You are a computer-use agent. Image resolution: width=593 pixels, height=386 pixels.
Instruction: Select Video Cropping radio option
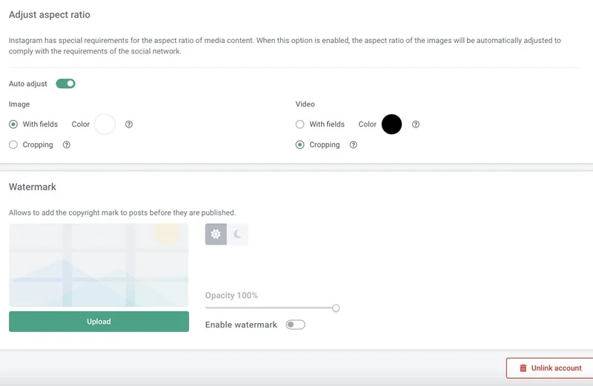pos(300,145)
